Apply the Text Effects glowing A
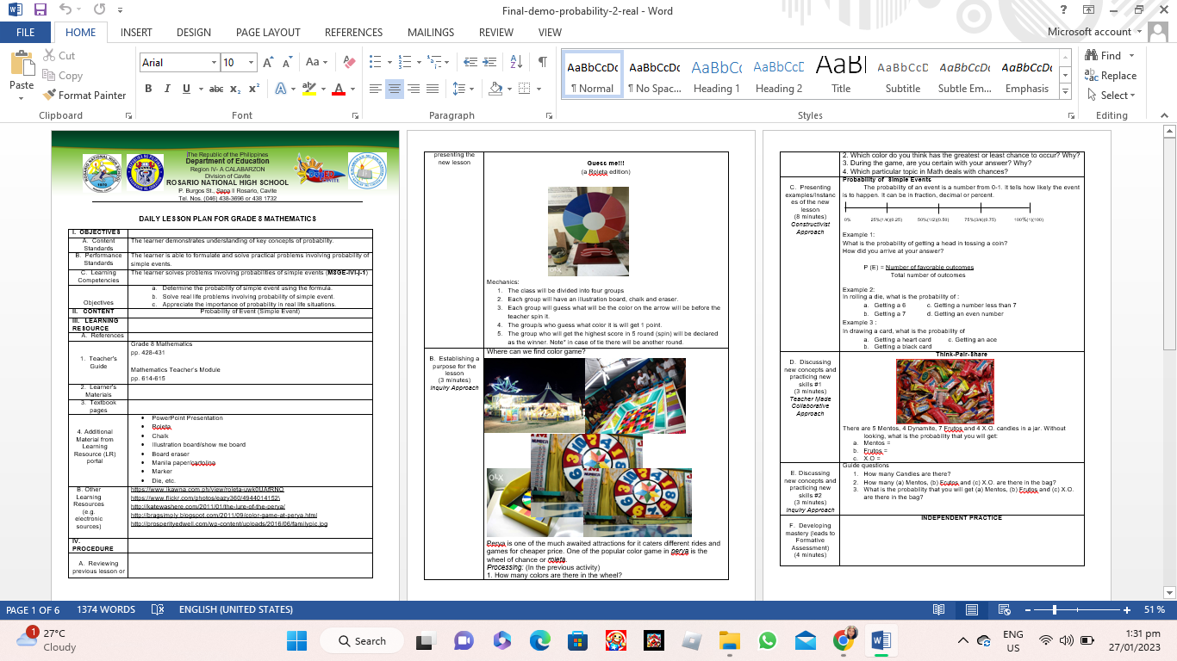Viewport: 1177px width, 661px height. click(280, 89)
